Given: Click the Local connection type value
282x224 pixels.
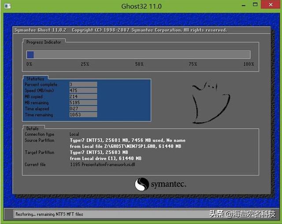Looking at the screenshot, I should click(74, 134).
